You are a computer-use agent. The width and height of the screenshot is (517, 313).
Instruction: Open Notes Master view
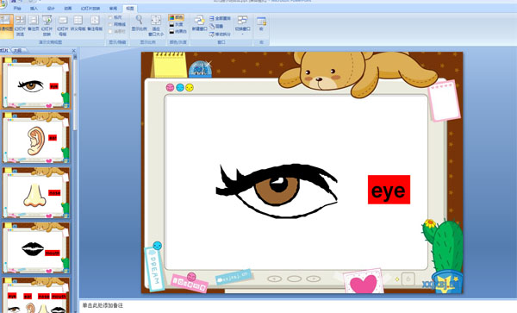pos(95,24)
